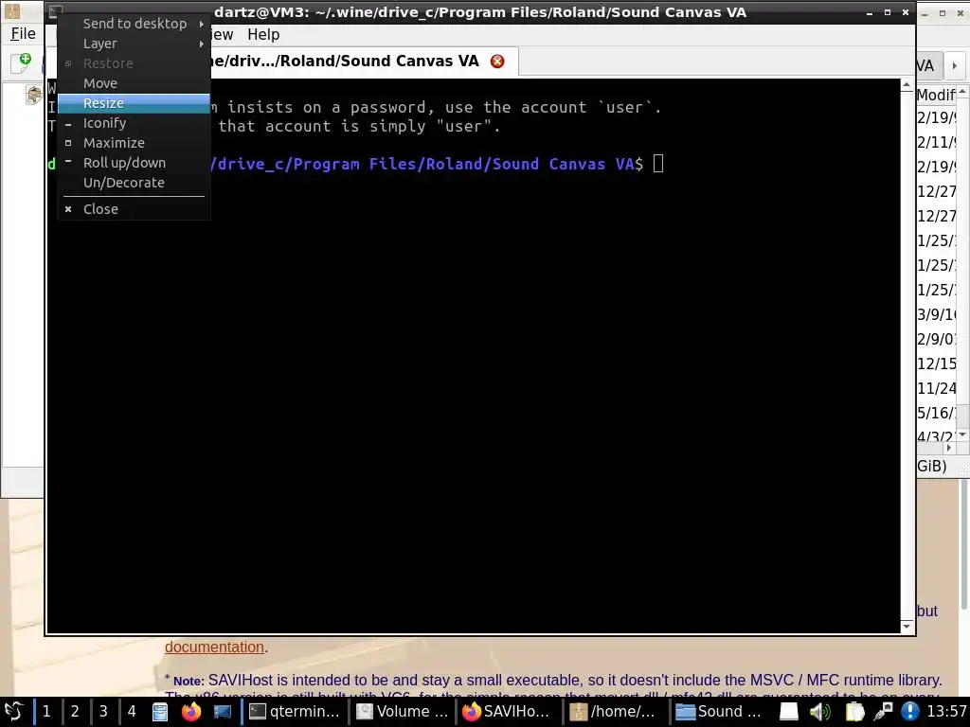
Task: Open File menu in the background archive window
Action: coord(23,34)
